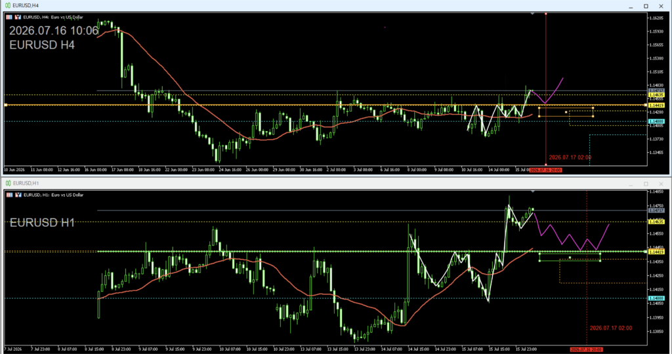
Task: Click the chart shift triangle marker in H1 chart
Action: pos(532,191)
